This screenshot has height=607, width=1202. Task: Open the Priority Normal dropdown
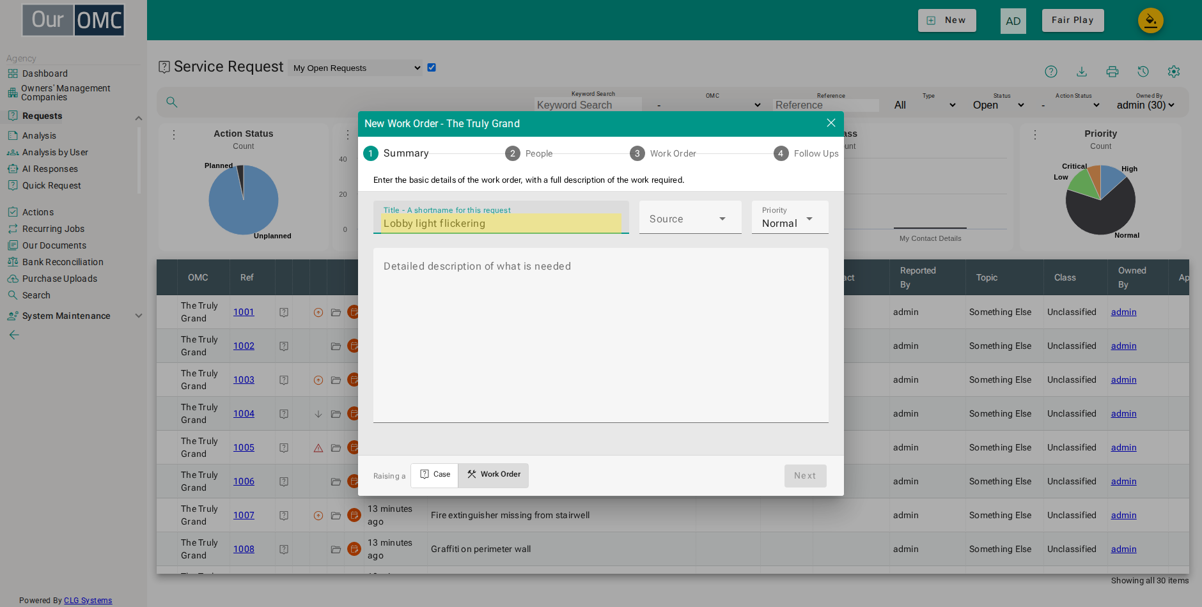[790, 218]
